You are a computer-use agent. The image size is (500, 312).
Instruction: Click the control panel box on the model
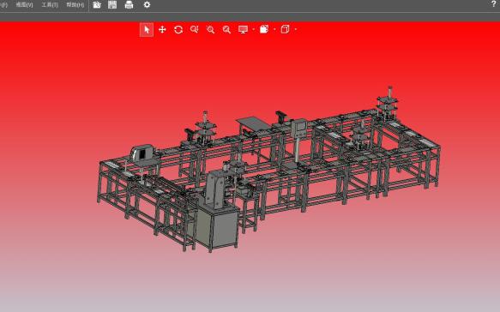tap(299, 128)
